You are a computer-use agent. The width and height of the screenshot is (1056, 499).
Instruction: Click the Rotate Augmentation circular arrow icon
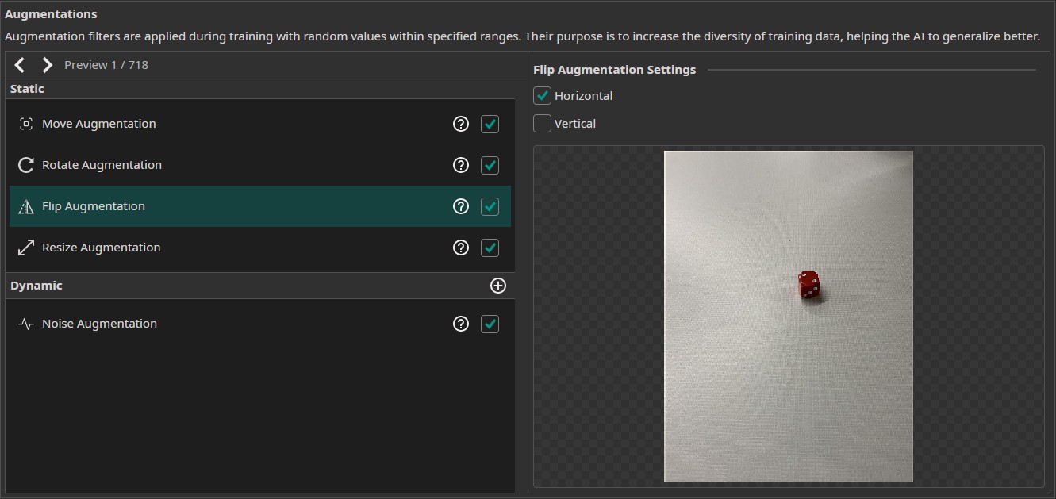[x=26, y=165]
